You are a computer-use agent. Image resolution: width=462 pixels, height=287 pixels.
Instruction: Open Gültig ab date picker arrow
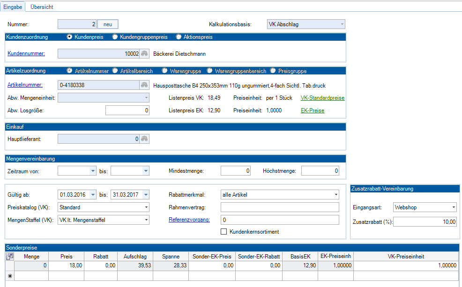(x=93, y=195)
